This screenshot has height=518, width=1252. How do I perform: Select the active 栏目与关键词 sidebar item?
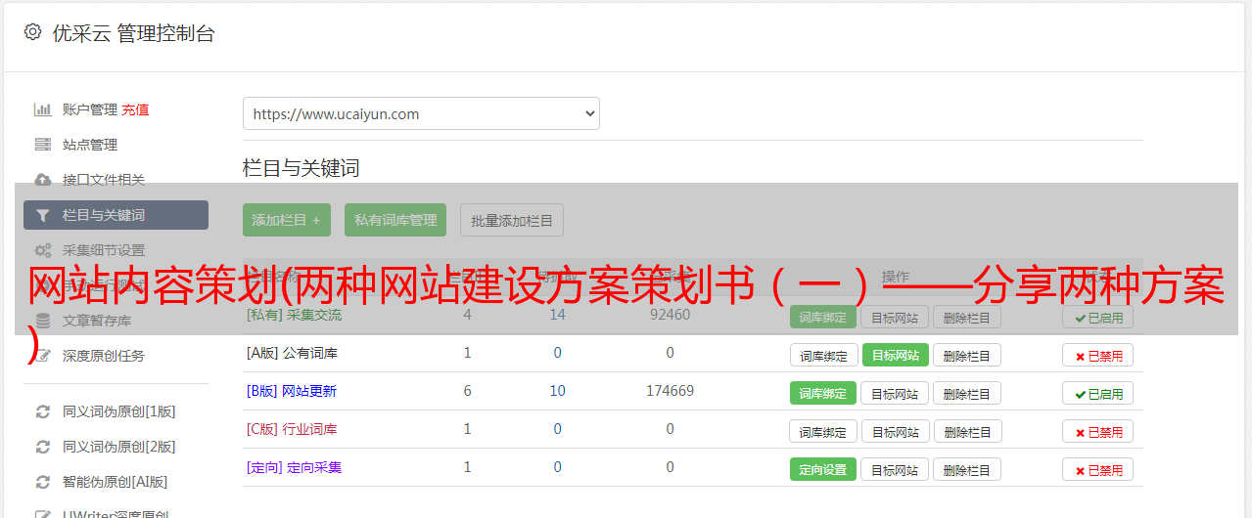pos(116,215)
